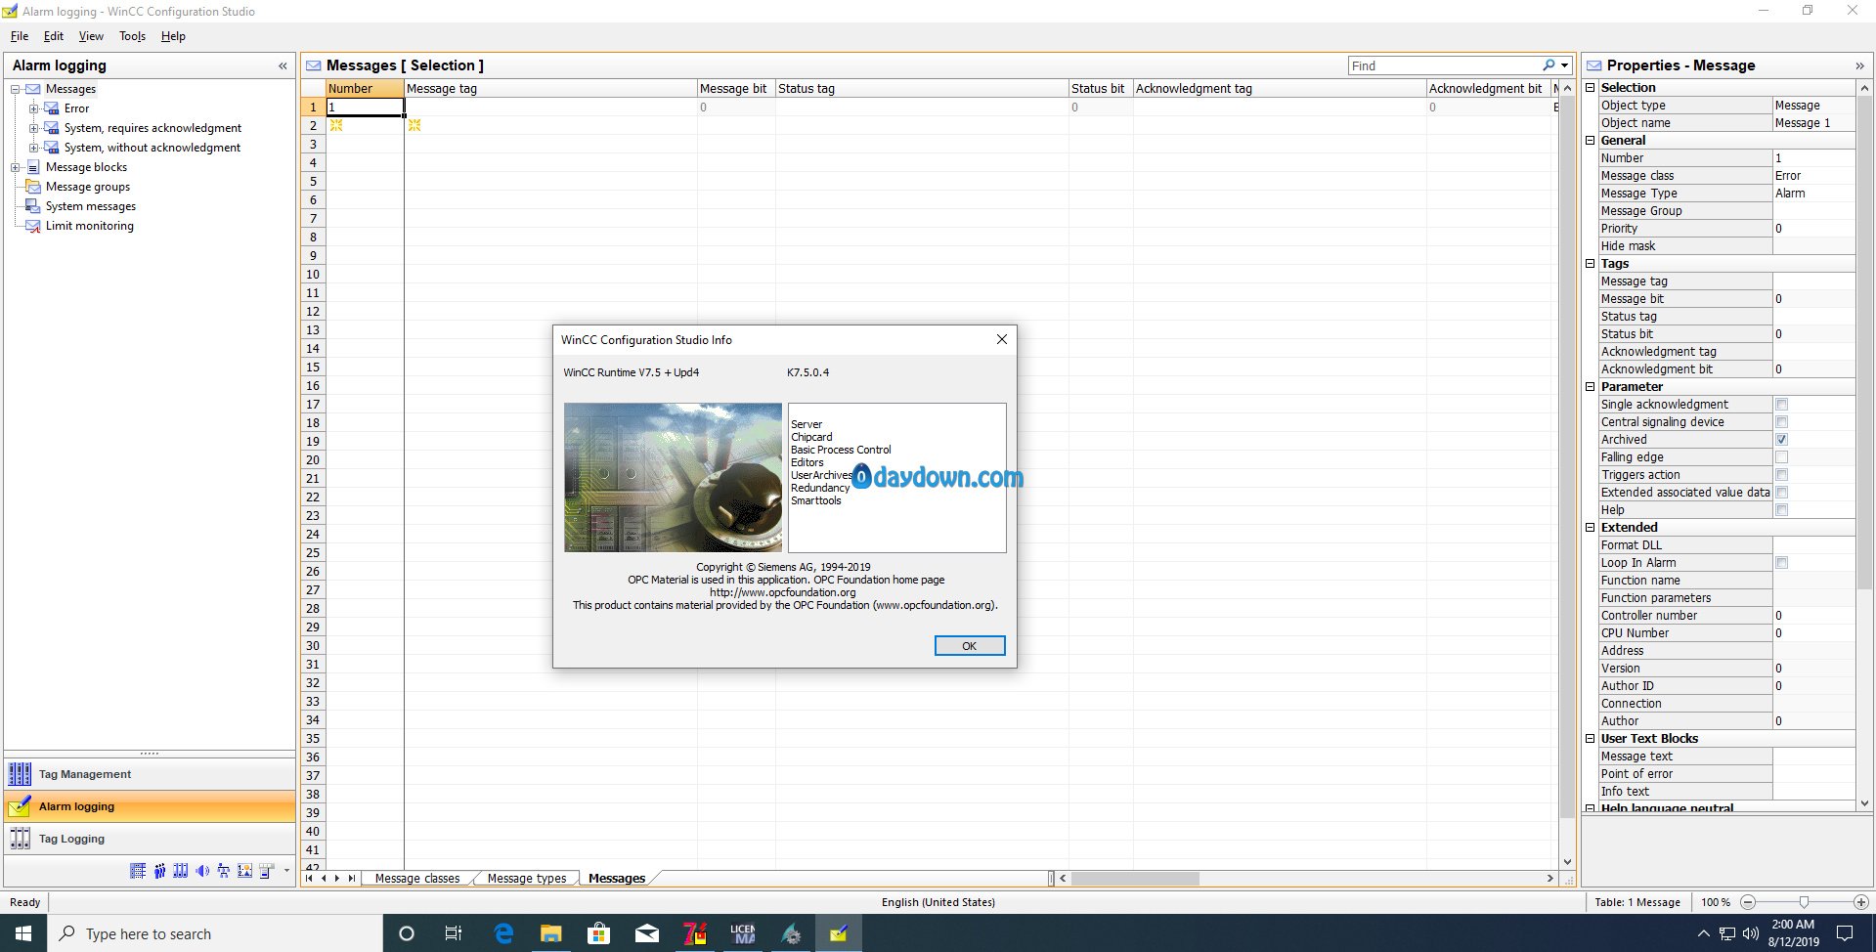Open the Tag Logging editor icon

tap(20, 839)
